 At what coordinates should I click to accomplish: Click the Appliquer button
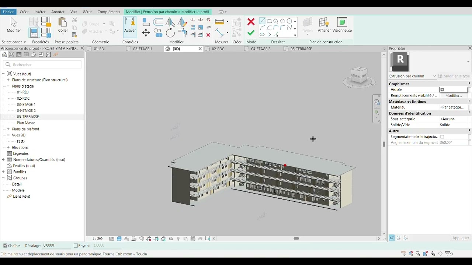[x=461, y=238]
